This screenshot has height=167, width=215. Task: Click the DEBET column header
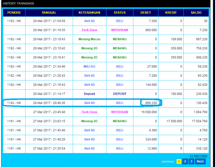pyautogui.click(x=146, y=13)
